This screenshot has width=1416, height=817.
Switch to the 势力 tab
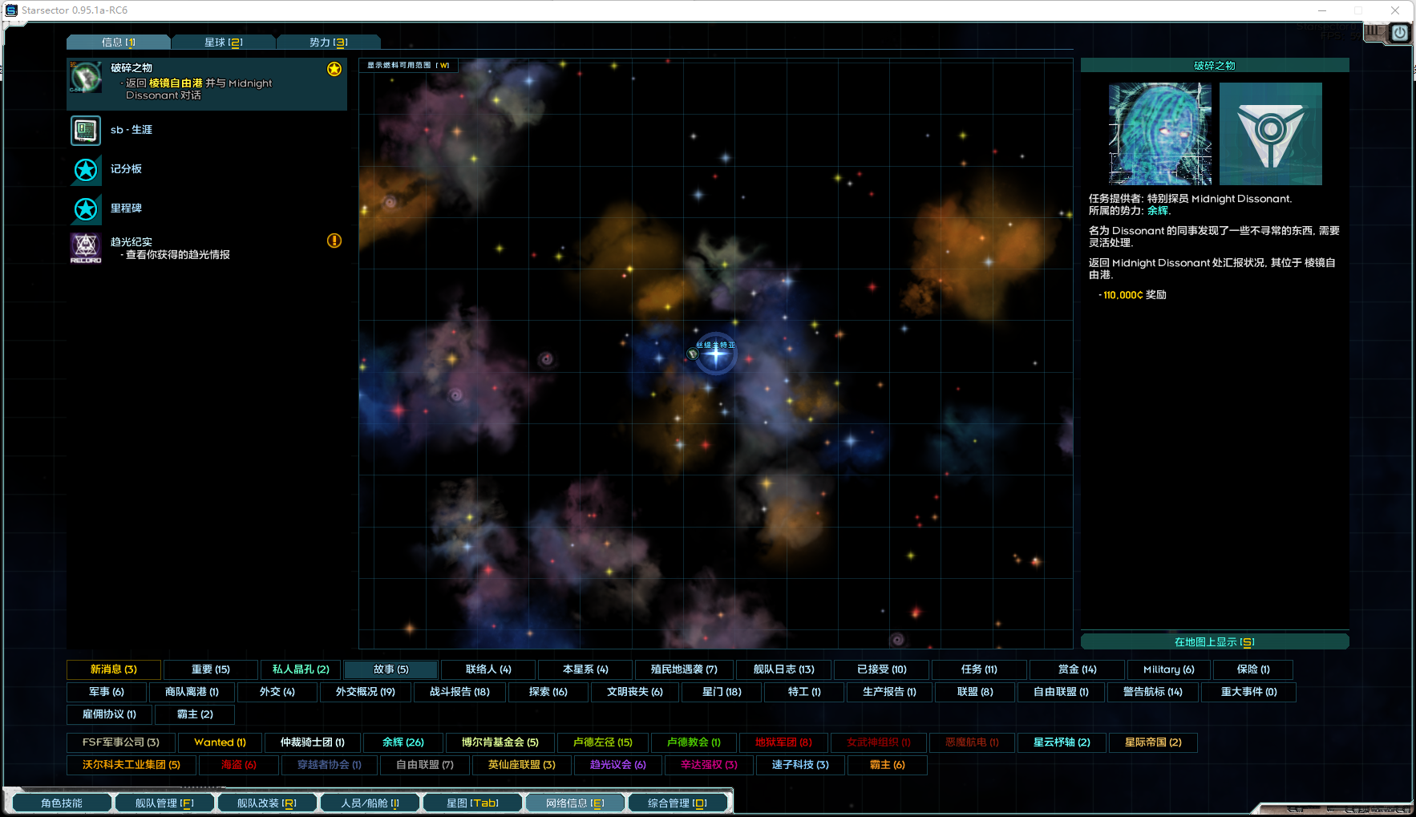[x=328, y=42]
